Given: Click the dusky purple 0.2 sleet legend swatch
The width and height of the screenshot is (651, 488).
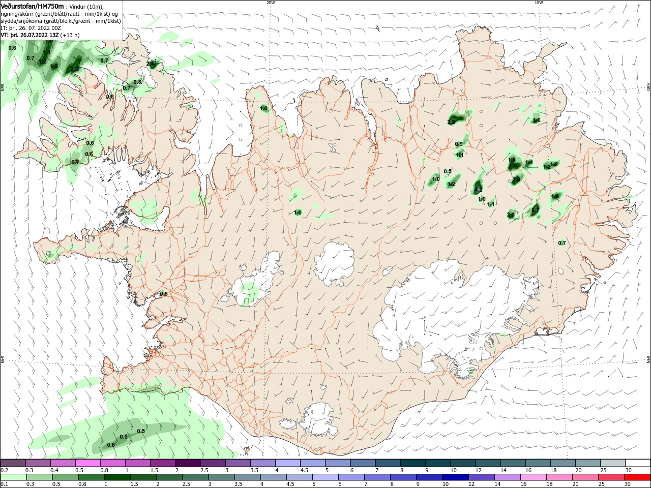Looking at the screenshot, I should [x=13, y=463].
